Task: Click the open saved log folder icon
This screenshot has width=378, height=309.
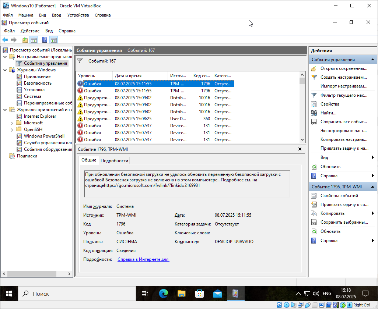Action: (314, 68)
